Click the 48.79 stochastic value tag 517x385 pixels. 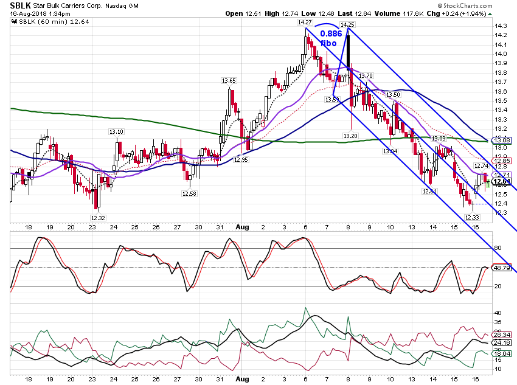click(x=502, y=268)
